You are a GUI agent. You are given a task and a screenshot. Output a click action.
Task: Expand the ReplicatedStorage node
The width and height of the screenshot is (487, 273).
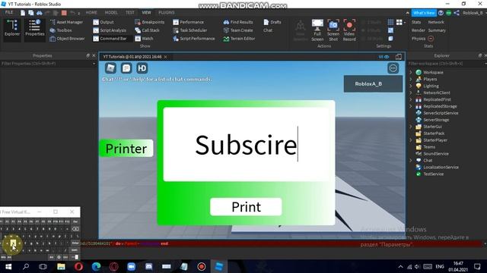tap(411, 106)
